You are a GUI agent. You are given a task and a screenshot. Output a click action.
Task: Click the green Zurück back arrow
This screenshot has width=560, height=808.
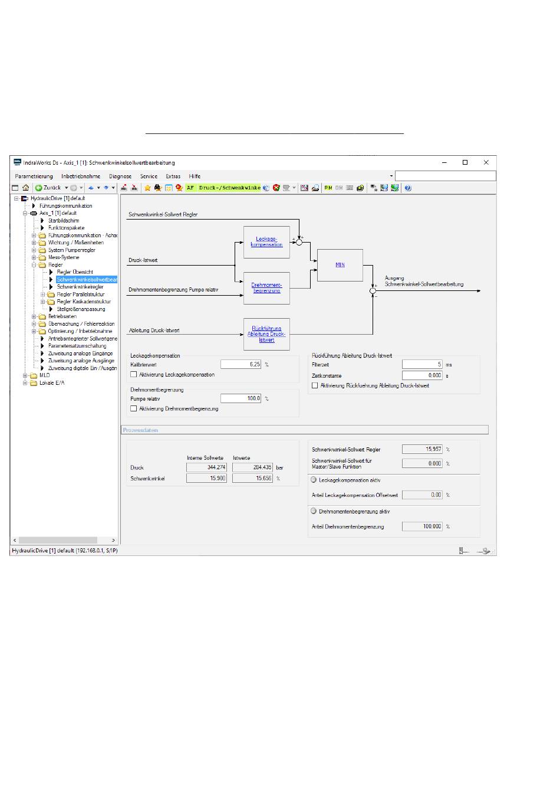point(38,188)
